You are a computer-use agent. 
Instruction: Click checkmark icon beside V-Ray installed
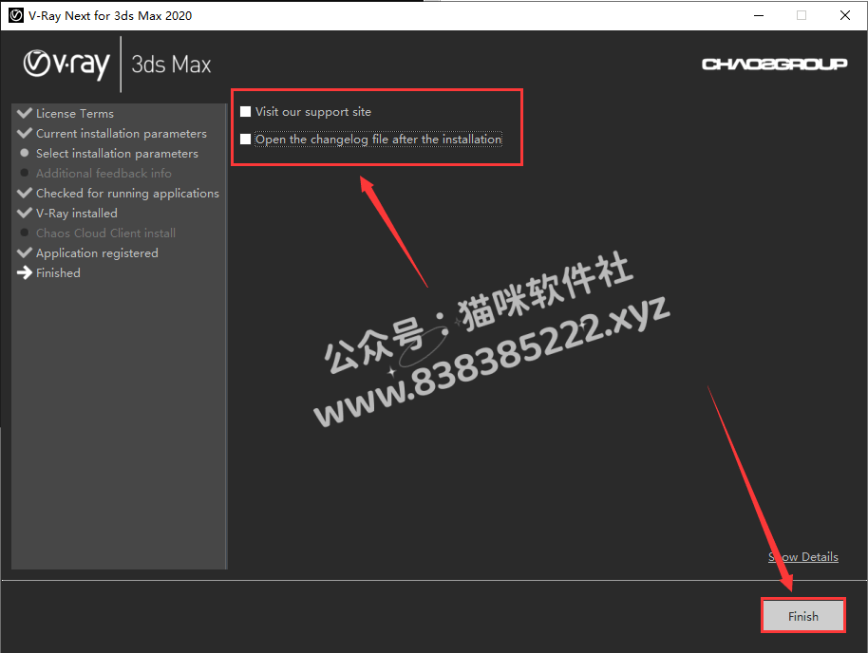25,213
